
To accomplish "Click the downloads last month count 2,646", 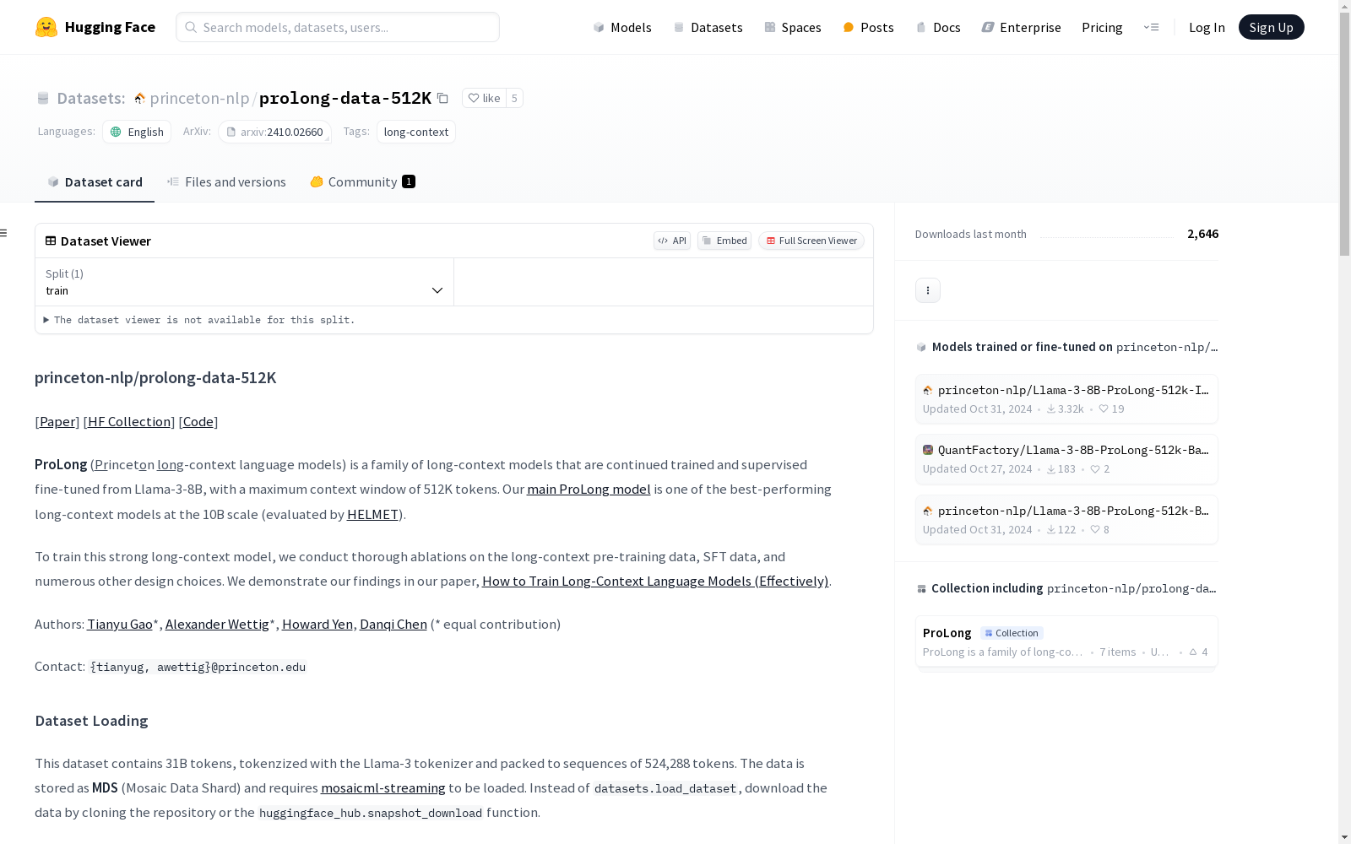I will [1202, 234].
